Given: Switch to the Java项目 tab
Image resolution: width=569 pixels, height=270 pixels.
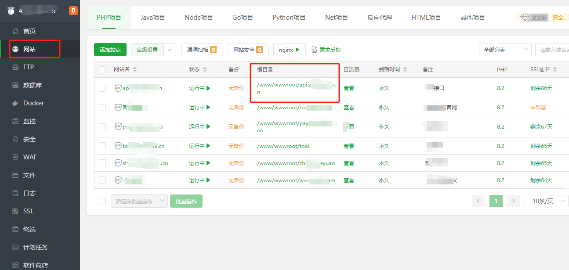Looking at the screenshot, I should tap(152, 18).
